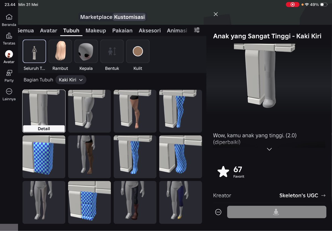Favorite the item with star icon
This screenshot has height=231, width=332.
223,171
